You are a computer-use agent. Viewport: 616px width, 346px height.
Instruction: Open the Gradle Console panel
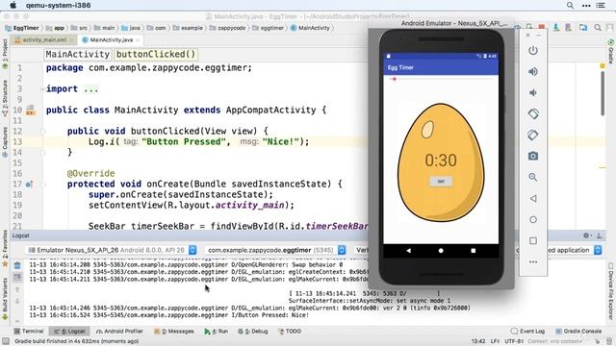click(x=578, y=331)
